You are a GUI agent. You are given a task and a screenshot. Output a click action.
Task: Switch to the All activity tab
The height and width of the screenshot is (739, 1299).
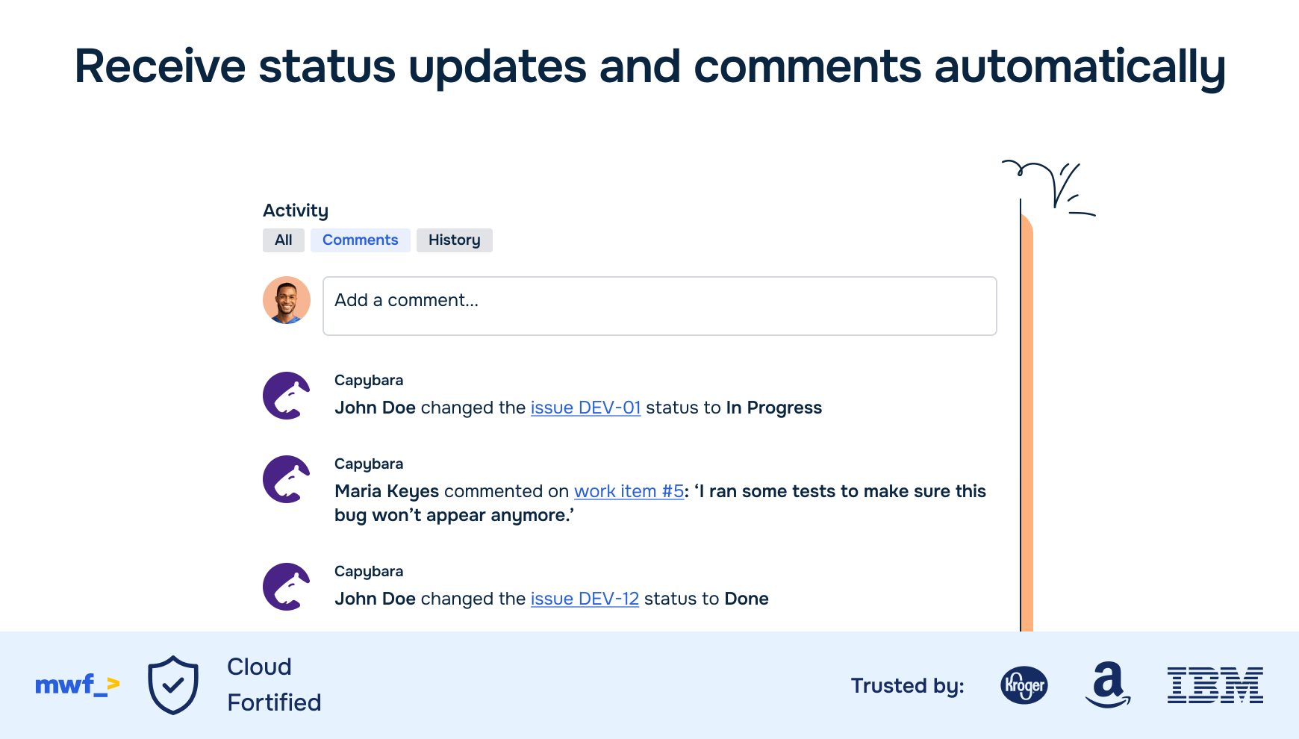(284, 240)
